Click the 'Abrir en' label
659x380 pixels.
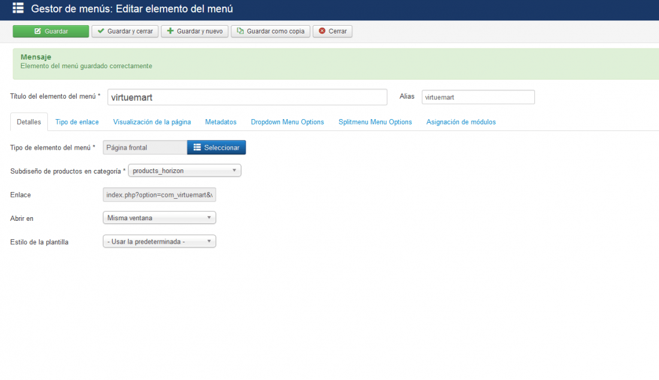click(x=22, y=218)
